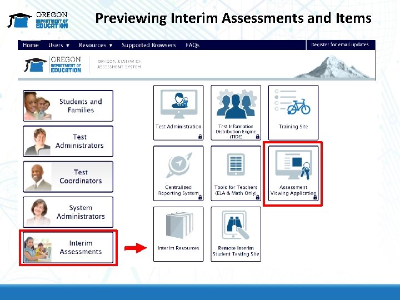Select the Students and Families card
Screen dimensions: 400x300
tap(68, 106)
